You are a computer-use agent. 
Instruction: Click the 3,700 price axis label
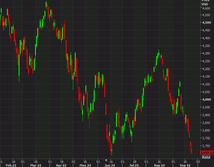(206, 146)
